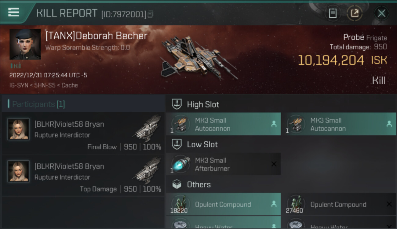Open the Top Damage Violet58 Bryan entry
This screenshot has height=229, width=397.
point(83,176)
